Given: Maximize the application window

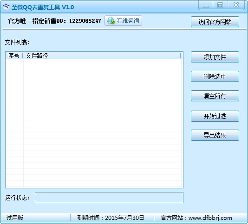Looking at the screenshot, I should (x=220, y=6).
